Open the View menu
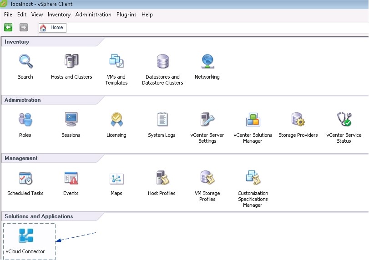The width and height of the screenshot is (369, 260). click(37, 15)
